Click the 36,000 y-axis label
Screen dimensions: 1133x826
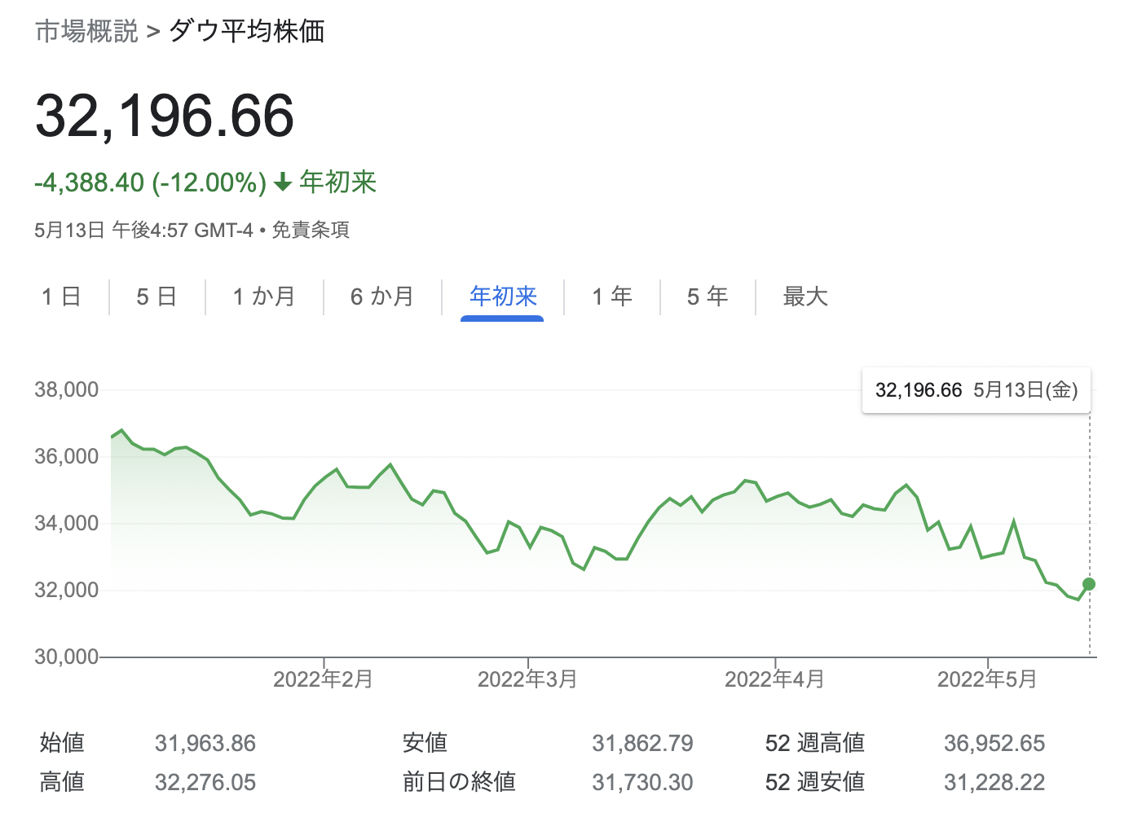pyautogui.click(x=66, y=456)
